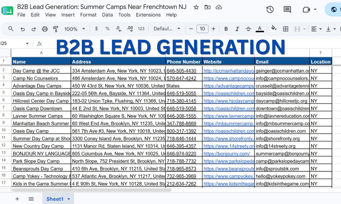Open the bonjourny.com website link

click(x=227, y=154)
